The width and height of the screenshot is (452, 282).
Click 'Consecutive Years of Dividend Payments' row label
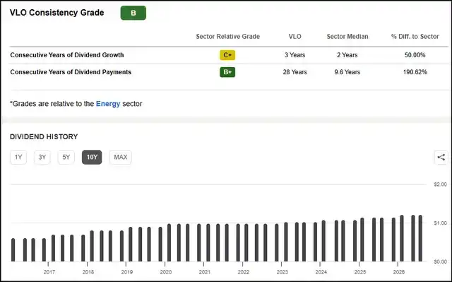[x=71, y=72]
